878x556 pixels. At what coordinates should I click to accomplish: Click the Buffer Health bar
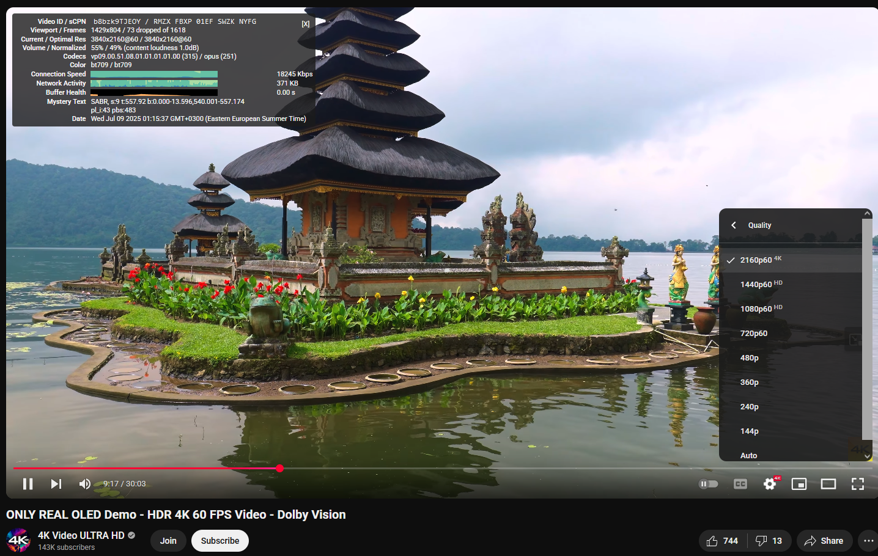[x=154, y=93]
